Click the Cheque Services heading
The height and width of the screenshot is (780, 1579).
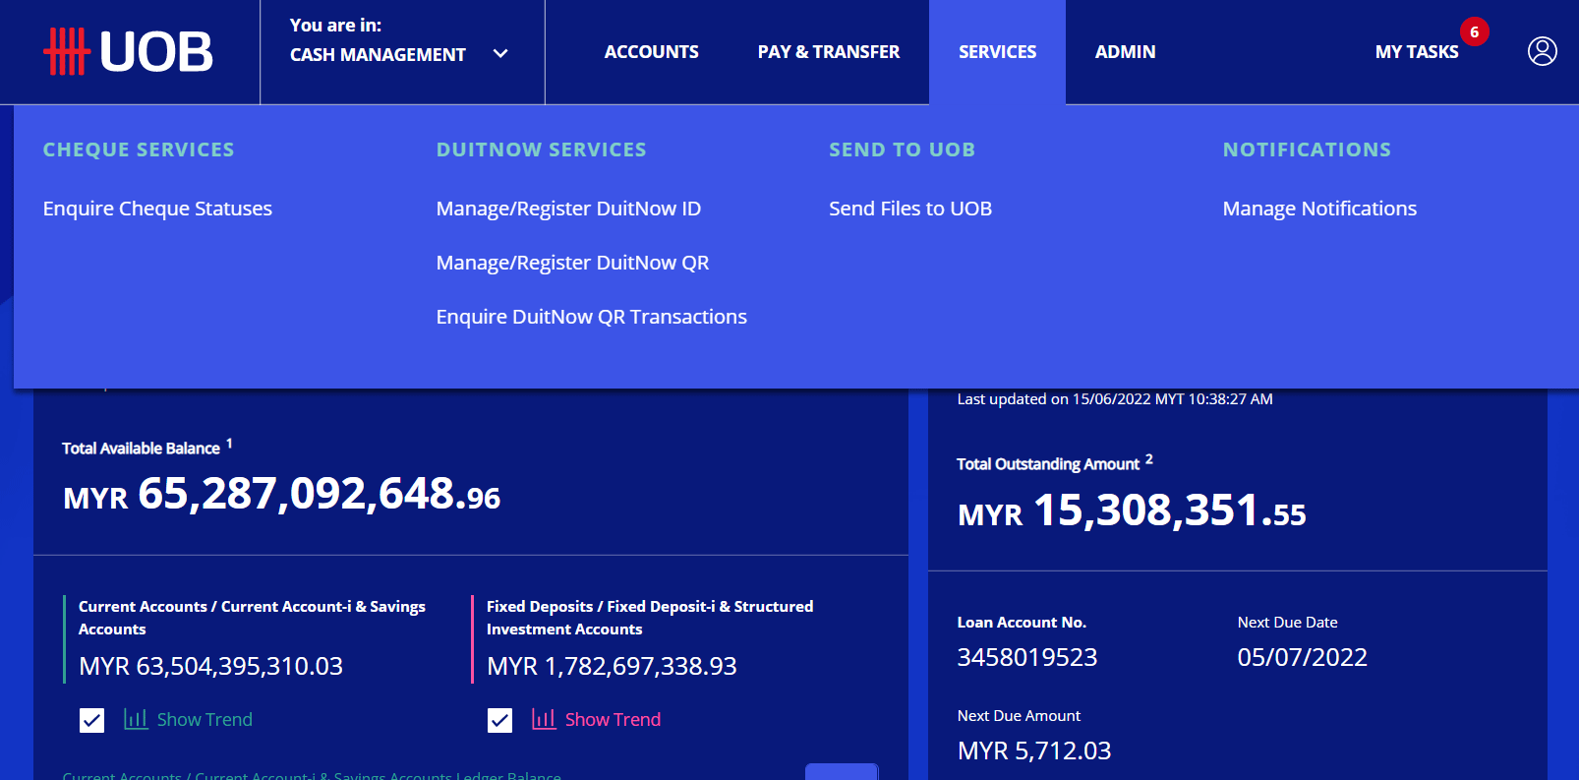[139, 150]
